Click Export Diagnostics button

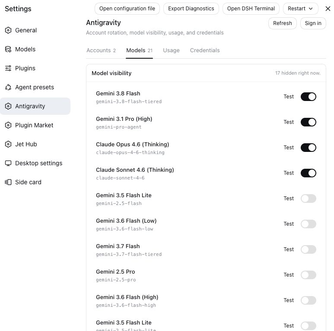click(x=191, y=9)
